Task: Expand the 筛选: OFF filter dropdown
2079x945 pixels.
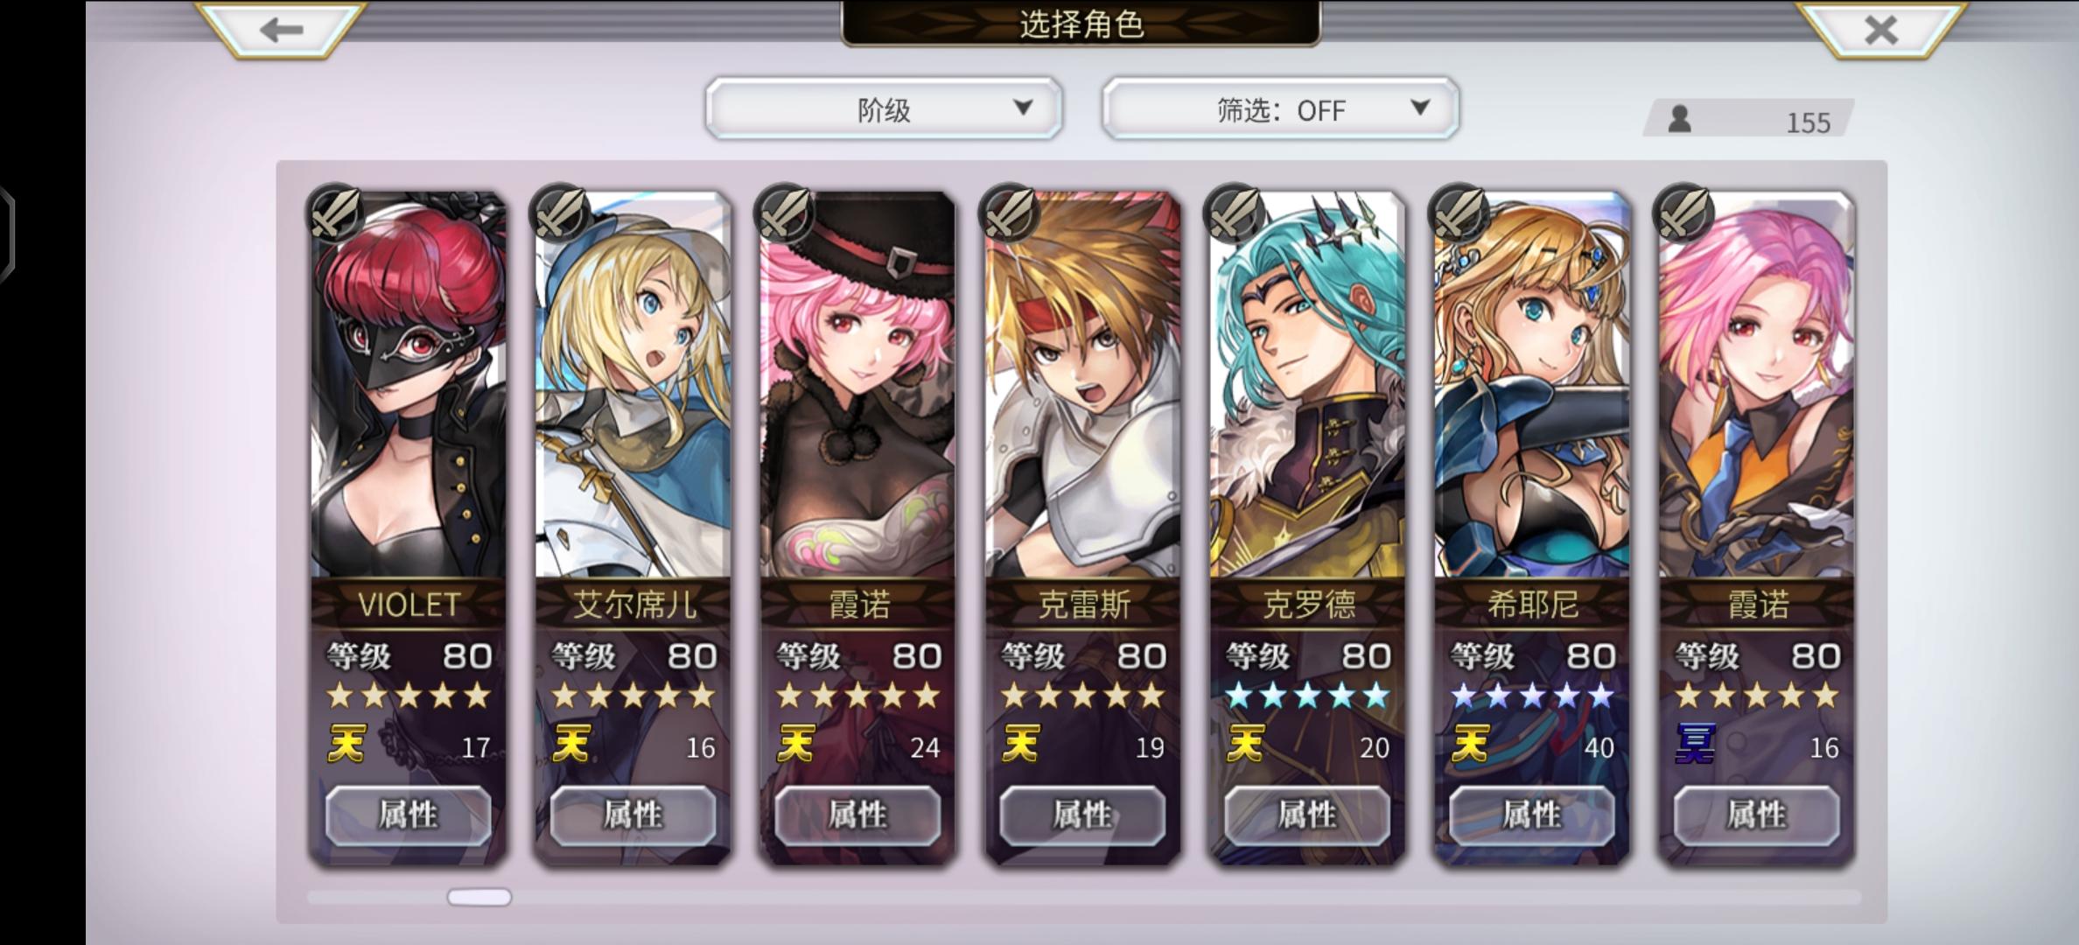Action: [1280, 108]
